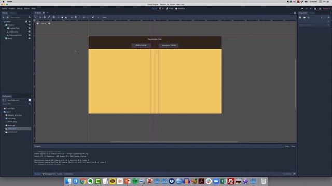Switch to the Import tab
This screenshot has width=332, height=186.
tap(13, 13)
